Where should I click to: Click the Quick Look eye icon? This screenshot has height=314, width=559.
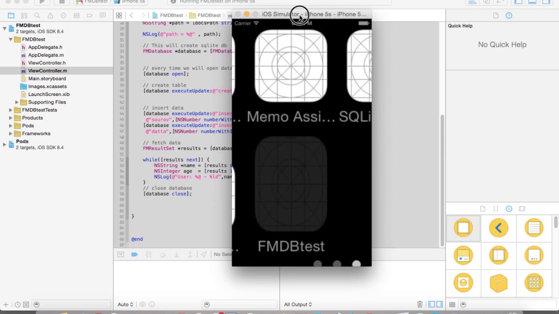142,304
